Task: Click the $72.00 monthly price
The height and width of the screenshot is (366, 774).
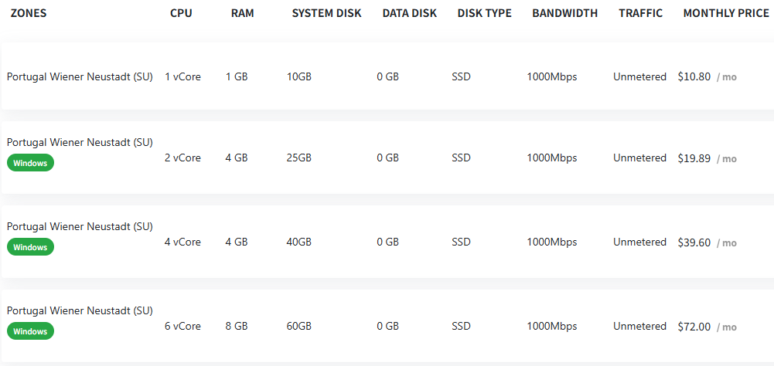Action: 694,327
